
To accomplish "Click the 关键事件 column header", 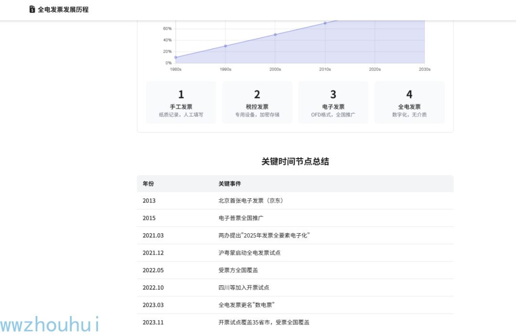I will tap(230, 184).
